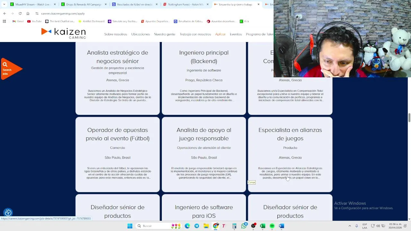
Task: Click the browser home icon
Action: [28, 13]
